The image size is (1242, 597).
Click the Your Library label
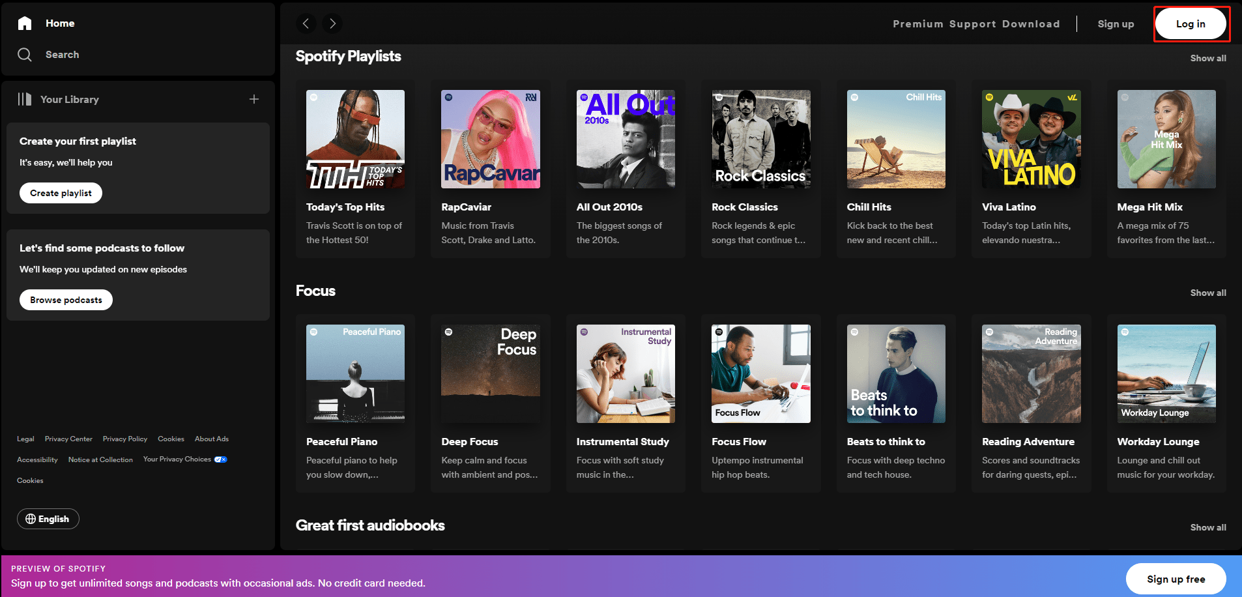coord(70,99)
